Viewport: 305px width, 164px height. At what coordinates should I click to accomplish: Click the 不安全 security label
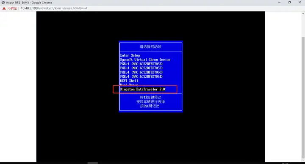(x=12, y=8)
